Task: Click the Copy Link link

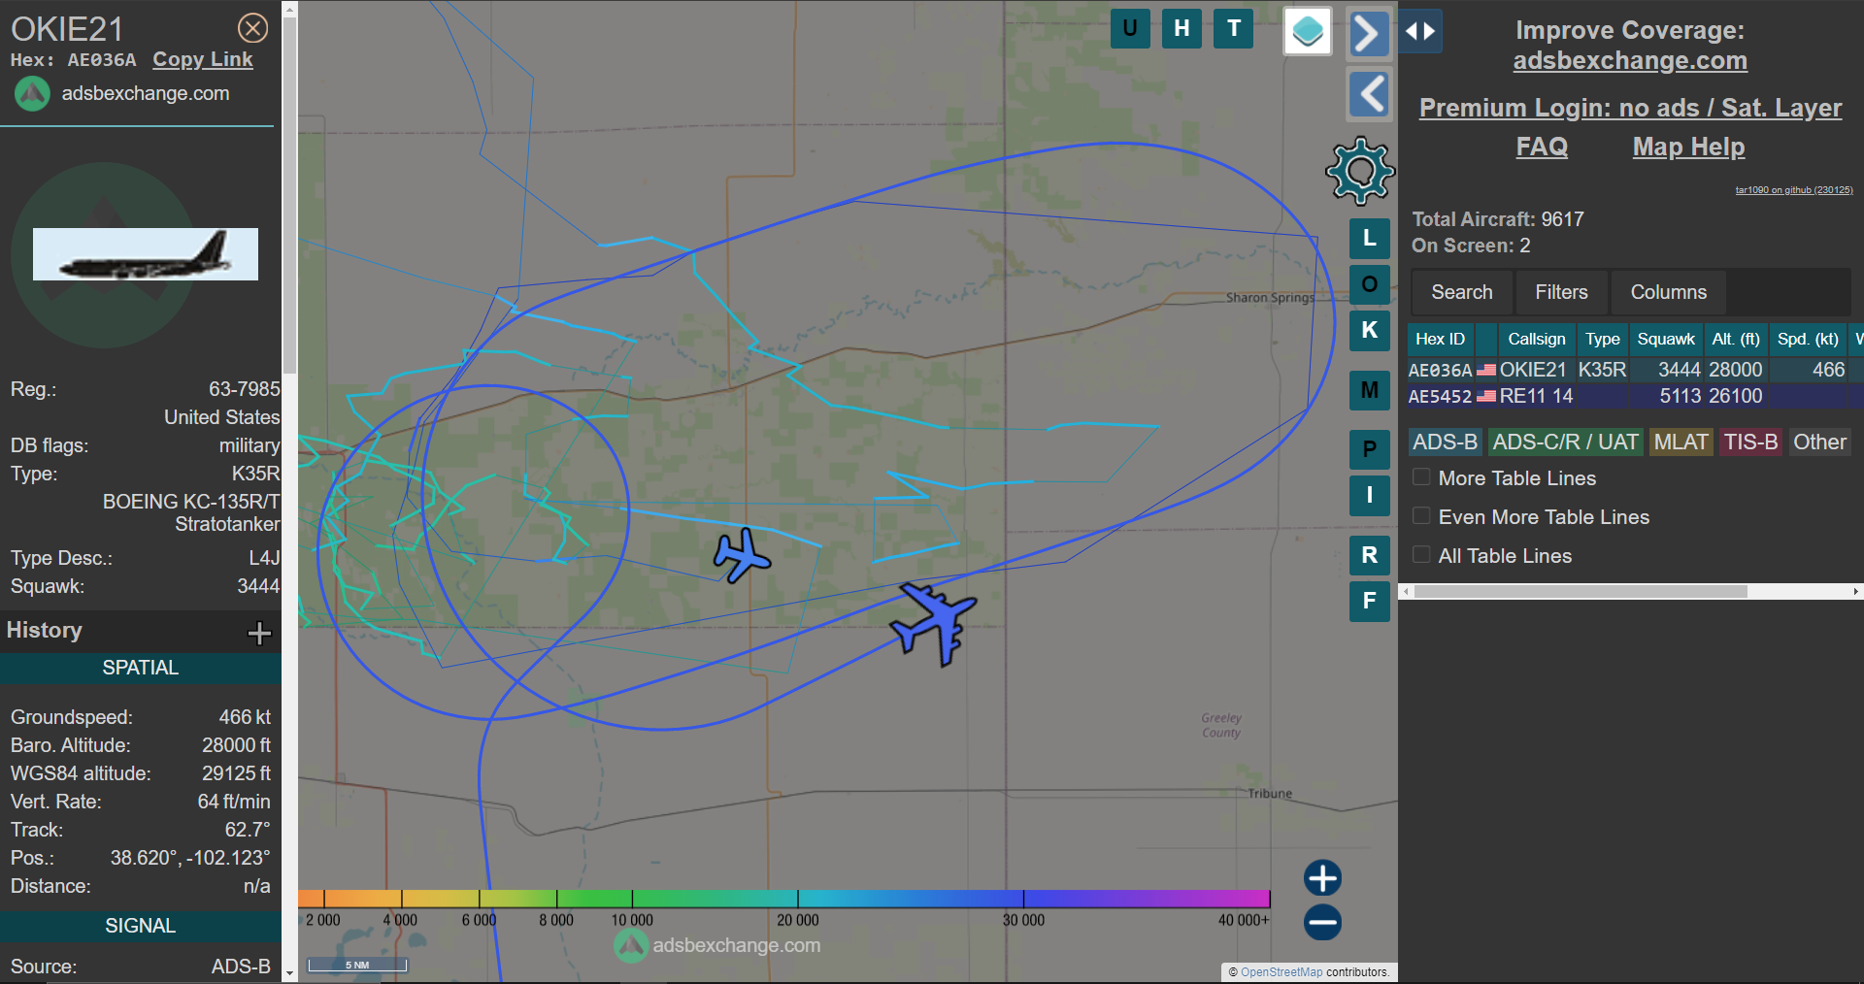Action: 203,60
